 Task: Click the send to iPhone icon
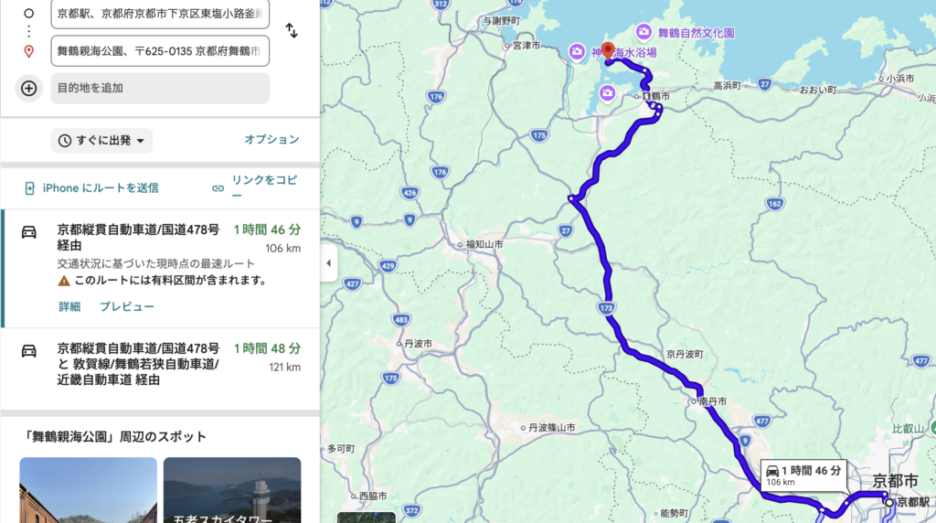coord(29,188)
